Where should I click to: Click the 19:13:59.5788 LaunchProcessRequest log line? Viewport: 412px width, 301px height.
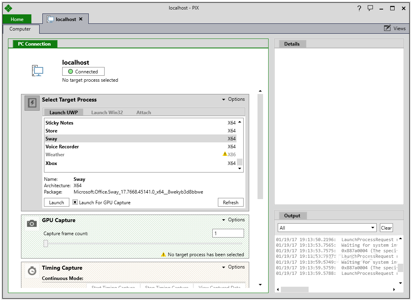337,273
